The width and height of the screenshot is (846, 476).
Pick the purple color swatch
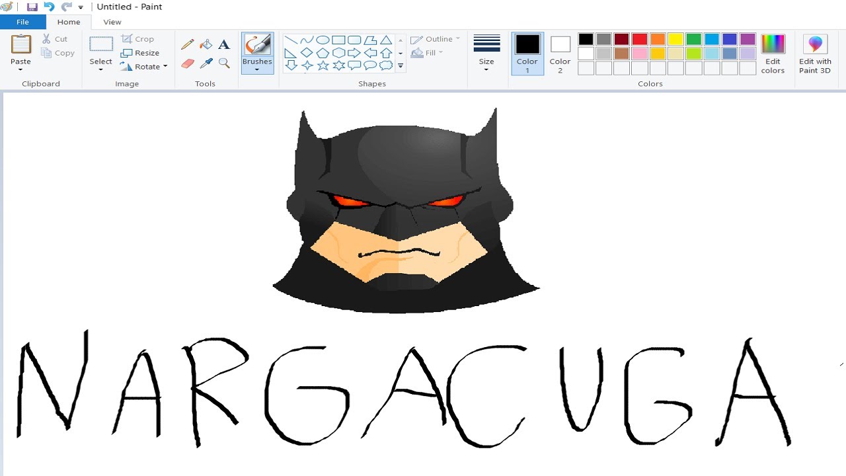[x=748, y=39]
